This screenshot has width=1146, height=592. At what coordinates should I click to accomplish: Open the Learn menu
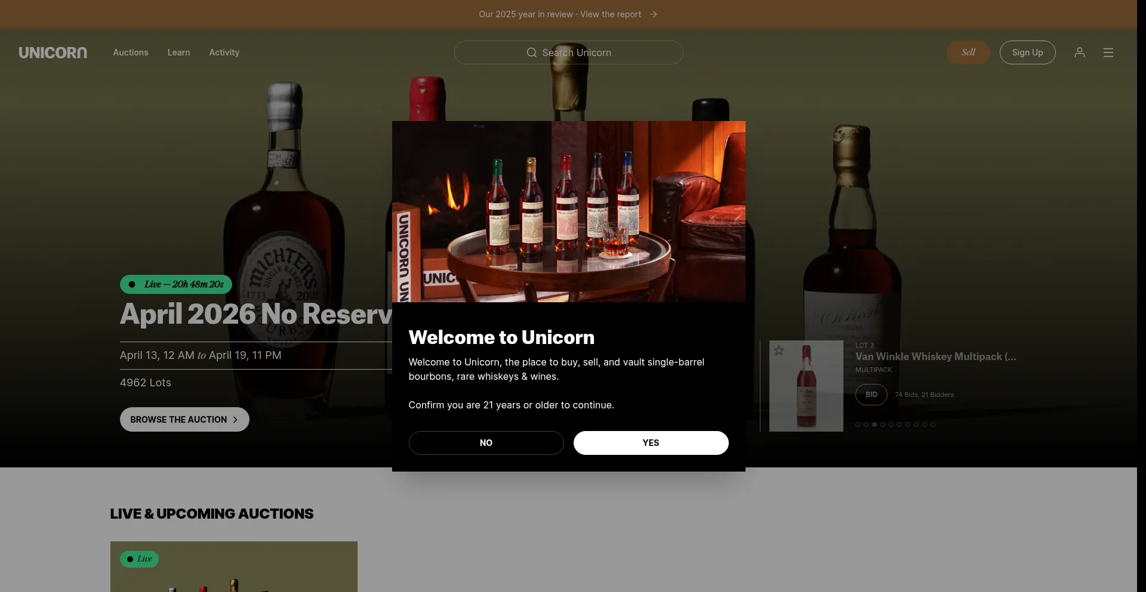point(178,52)
